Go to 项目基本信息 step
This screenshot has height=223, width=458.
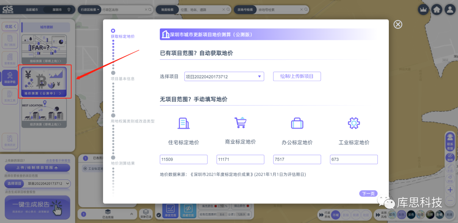[x=123, y=79]
